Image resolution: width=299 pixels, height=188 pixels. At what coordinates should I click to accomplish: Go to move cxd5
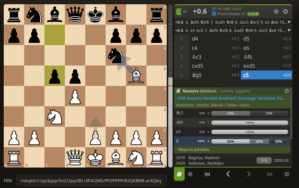(x=215, y=66)
